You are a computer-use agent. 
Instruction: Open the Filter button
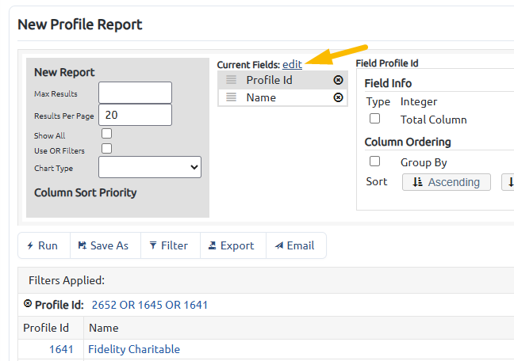coord(170,245)
